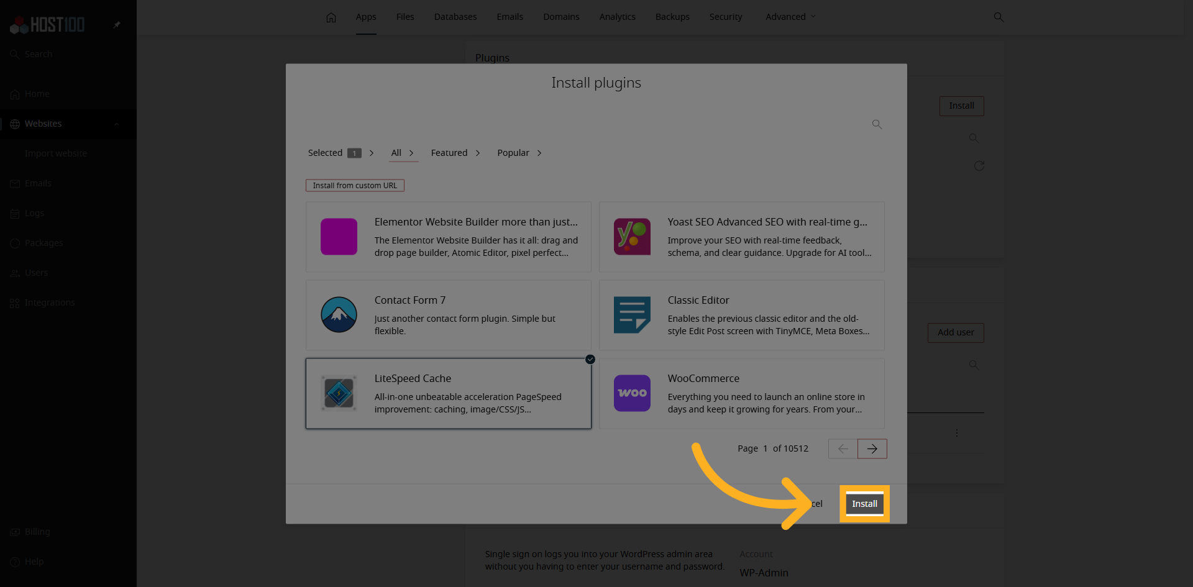Click the users search icon behind the dialog
This screenshot has width=1193, height=587.
click(x=974, y=365)
